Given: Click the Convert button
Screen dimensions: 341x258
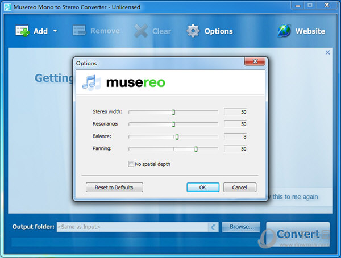Looking at the screenshot, I should 298,234.
